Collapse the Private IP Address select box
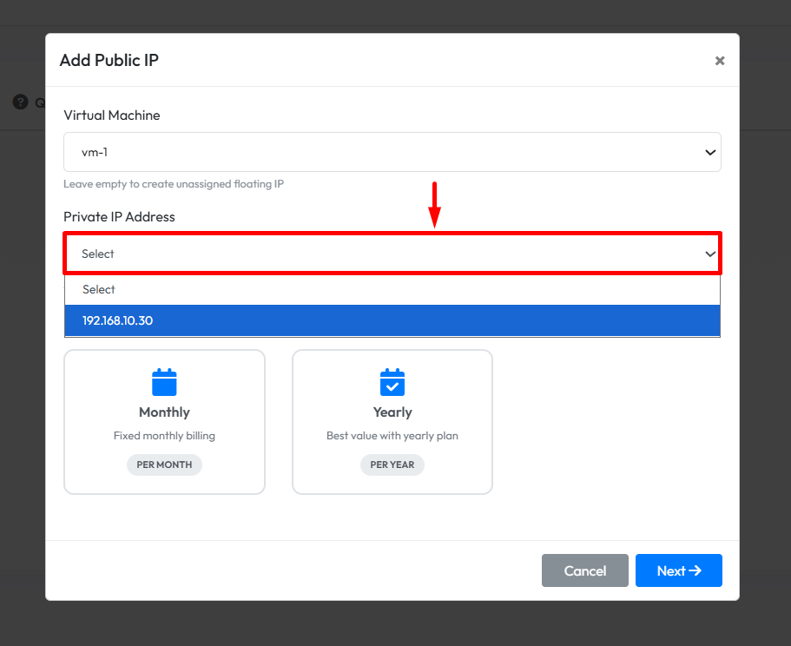The width and height of the screenshot is (791, 646). click(x=392, y=254)
